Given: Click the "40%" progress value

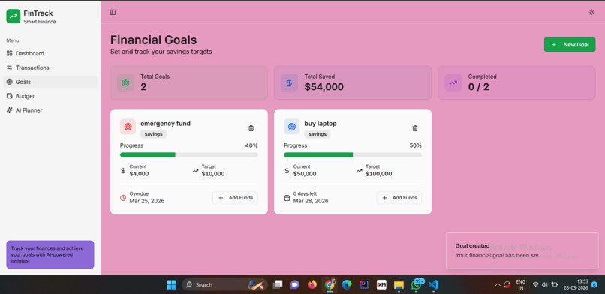Looking at the screenshot, I should pos(251,145).
